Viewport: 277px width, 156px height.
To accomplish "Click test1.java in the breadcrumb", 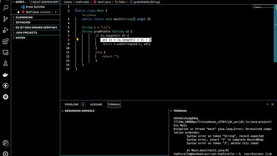I will click(104, 2).
